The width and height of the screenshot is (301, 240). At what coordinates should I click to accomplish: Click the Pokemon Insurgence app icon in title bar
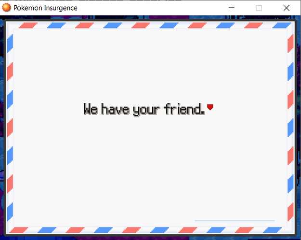(6, 8)
